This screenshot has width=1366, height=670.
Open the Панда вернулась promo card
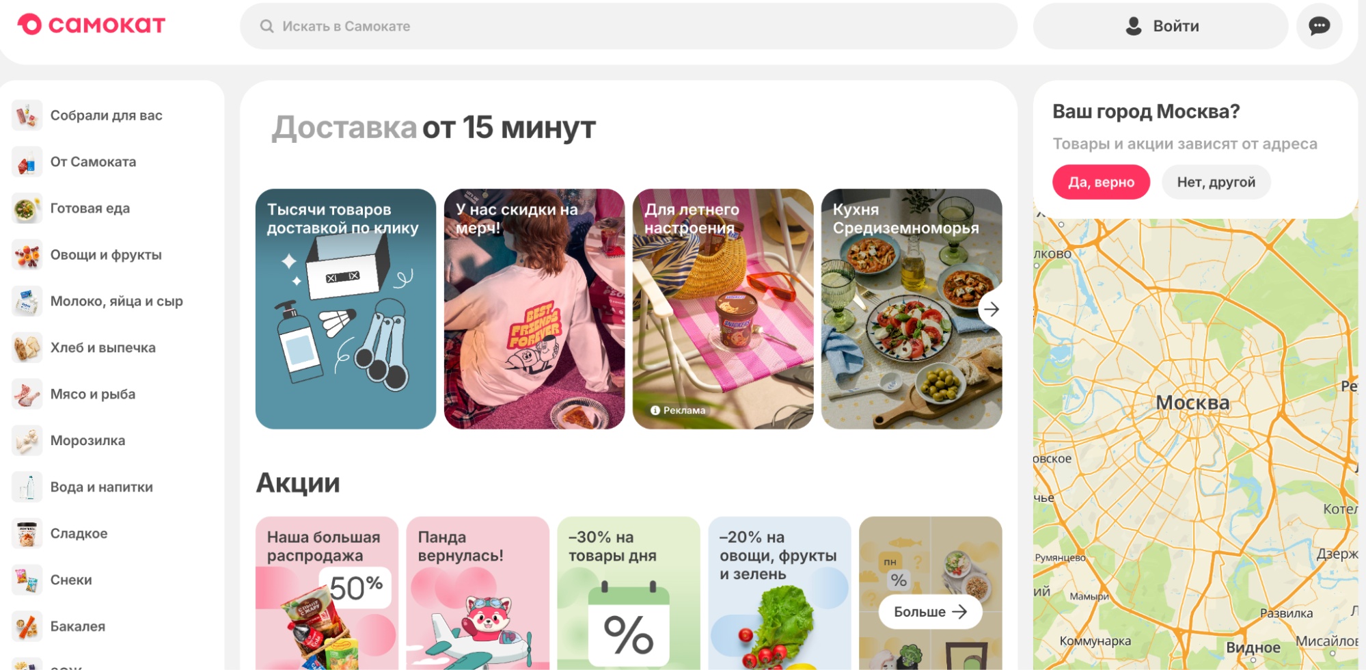pos(478,593)
